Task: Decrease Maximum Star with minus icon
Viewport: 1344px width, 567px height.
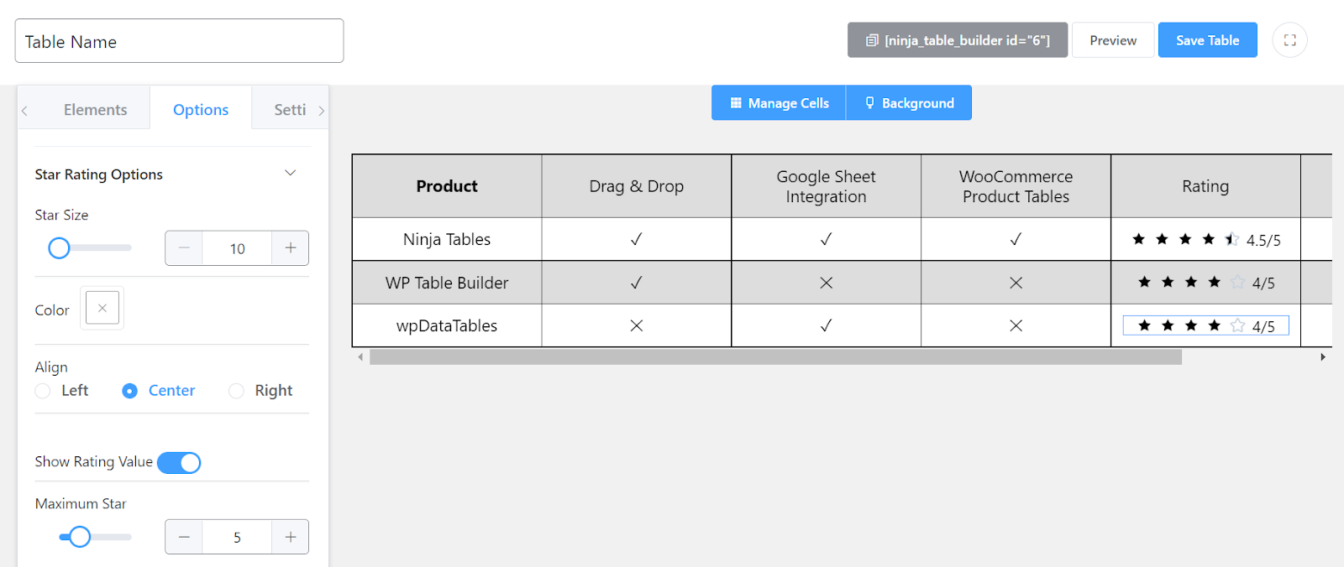Action: 184,537
